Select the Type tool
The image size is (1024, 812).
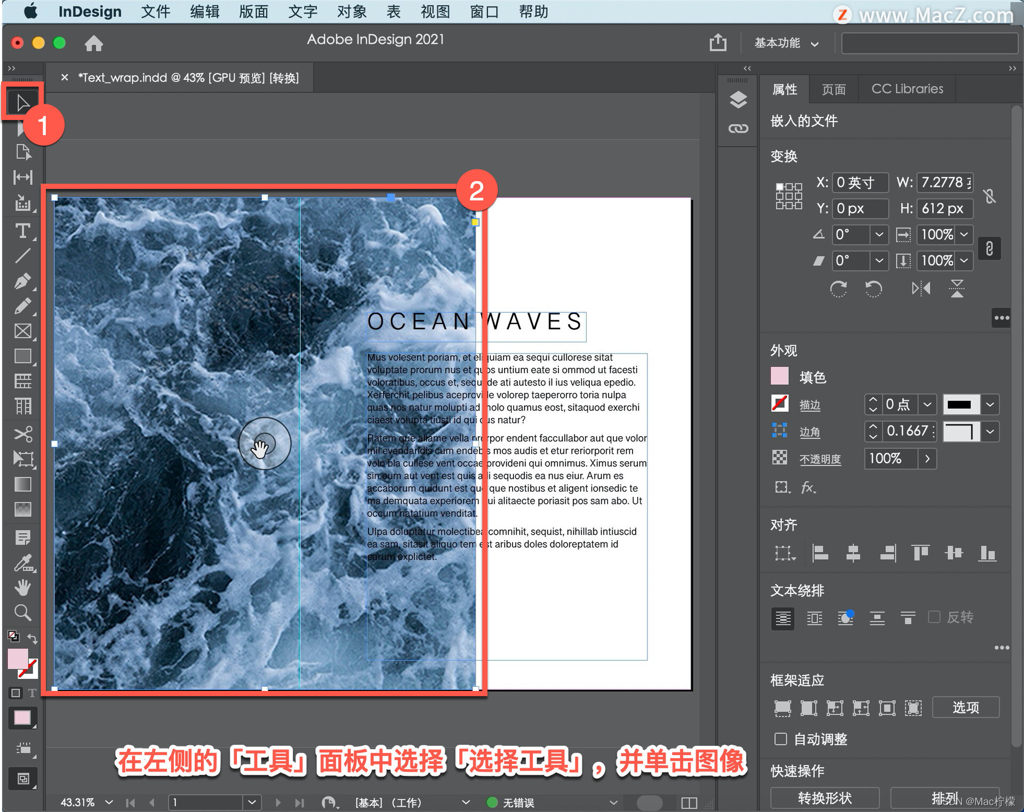[x=22, y=231]
